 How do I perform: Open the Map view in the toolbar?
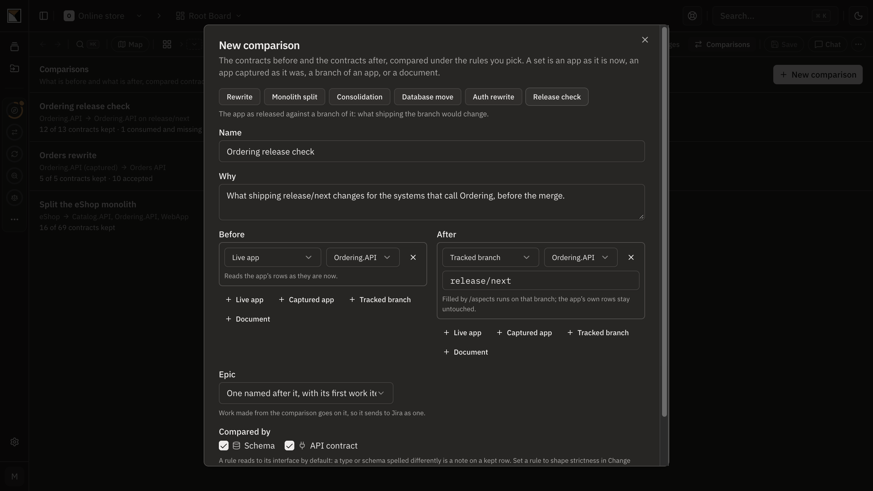[130, 44]
